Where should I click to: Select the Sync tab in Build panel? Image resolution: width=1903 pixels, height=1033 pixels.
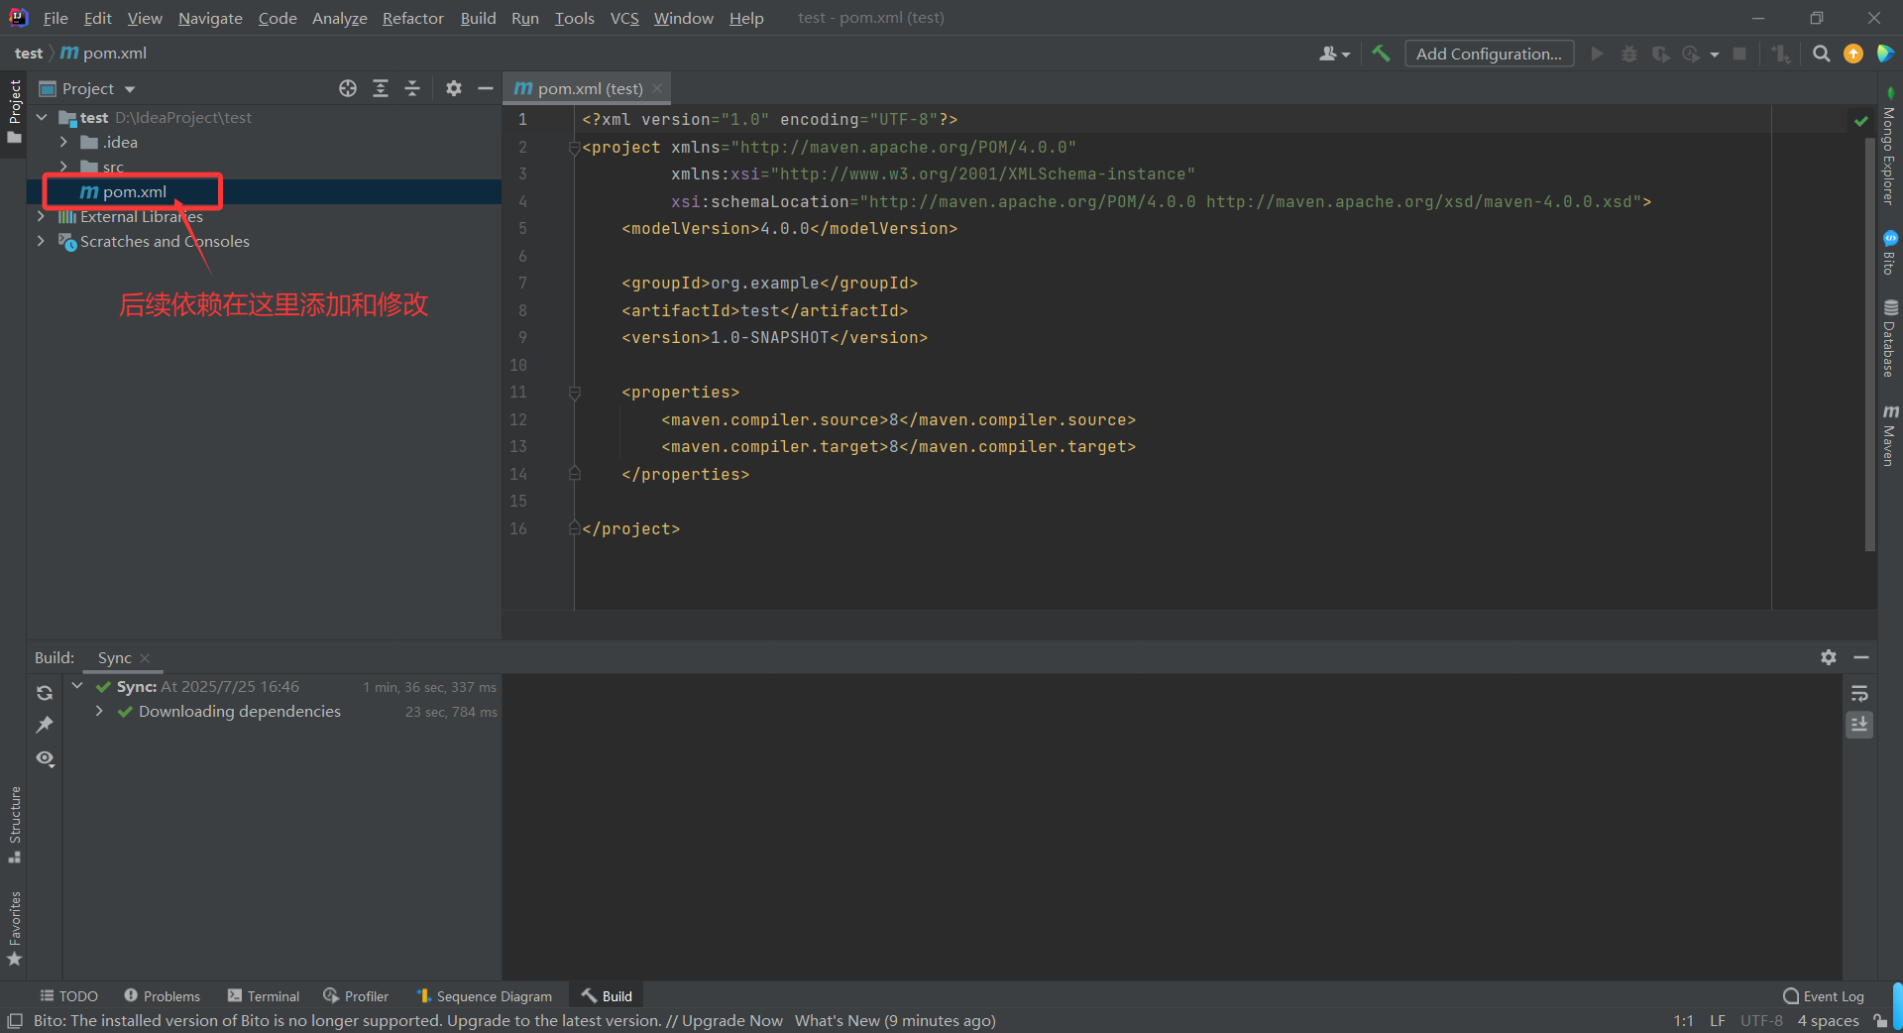[x=114, y=657]
